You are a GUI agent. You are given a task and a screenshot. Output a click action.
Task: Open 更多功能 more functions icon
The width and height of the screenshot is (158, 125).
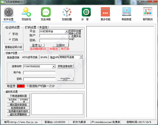pos(105,12)
